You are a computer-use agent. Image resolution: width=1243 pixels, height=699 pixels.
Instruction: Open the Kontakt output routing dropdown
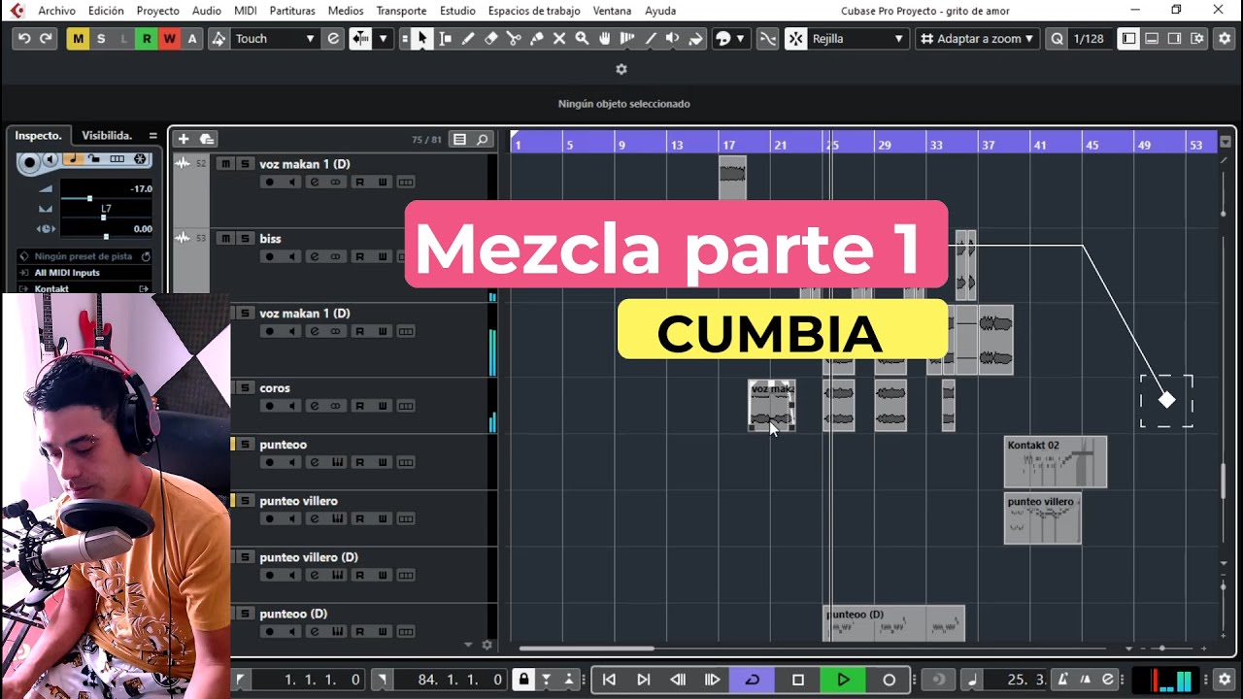tap(85, 288)
